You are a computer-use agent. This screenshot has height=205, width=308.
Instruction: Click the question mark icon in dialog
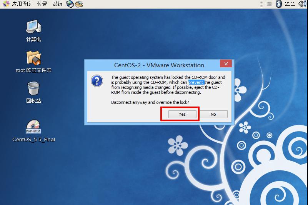tap(97, 81)
